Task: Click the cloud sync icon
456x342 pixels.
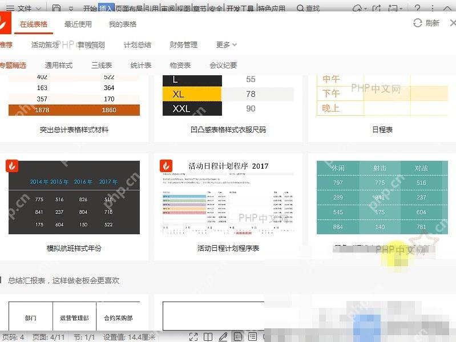Action: pyautogui.click(x=357, y=8)
